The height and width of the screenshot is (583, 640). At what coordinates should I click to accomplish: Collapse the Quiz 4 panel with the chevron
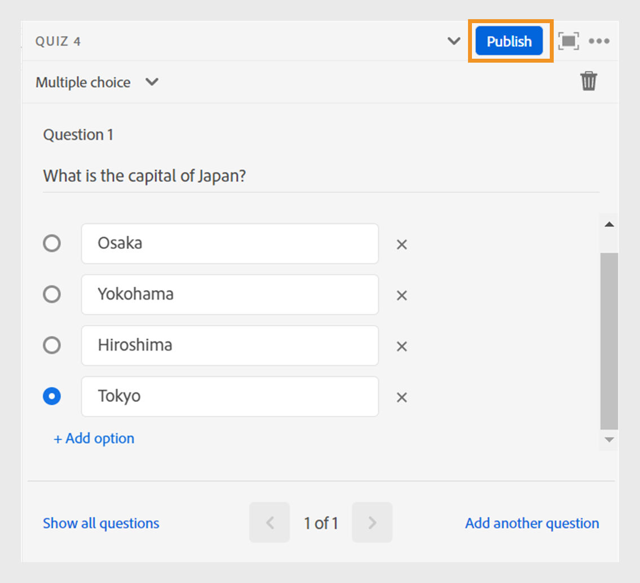[453, 41]
